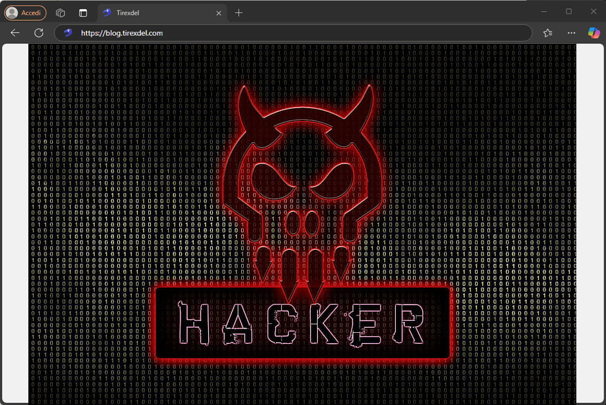Click the HACKER text banner
Image resolution: width=606 pixels, height=405 pixels.
[x=302, y=323]
